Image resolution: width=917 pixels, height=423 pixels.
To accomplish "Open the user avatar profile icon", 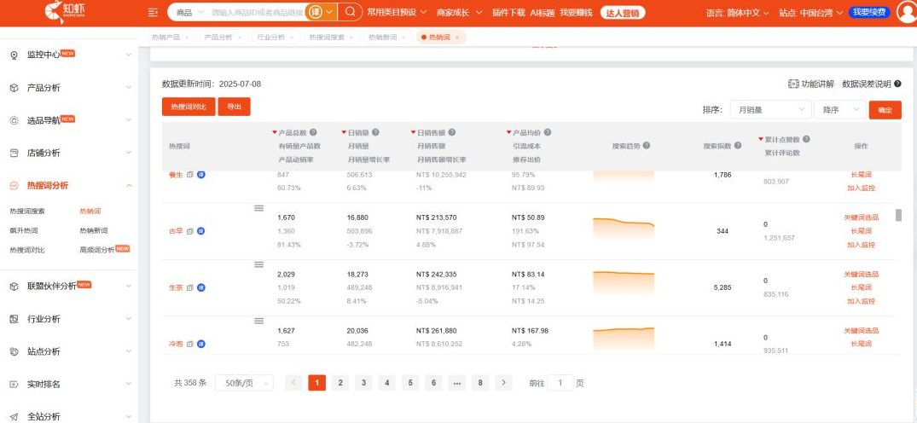I will click(x=907, y=12).
